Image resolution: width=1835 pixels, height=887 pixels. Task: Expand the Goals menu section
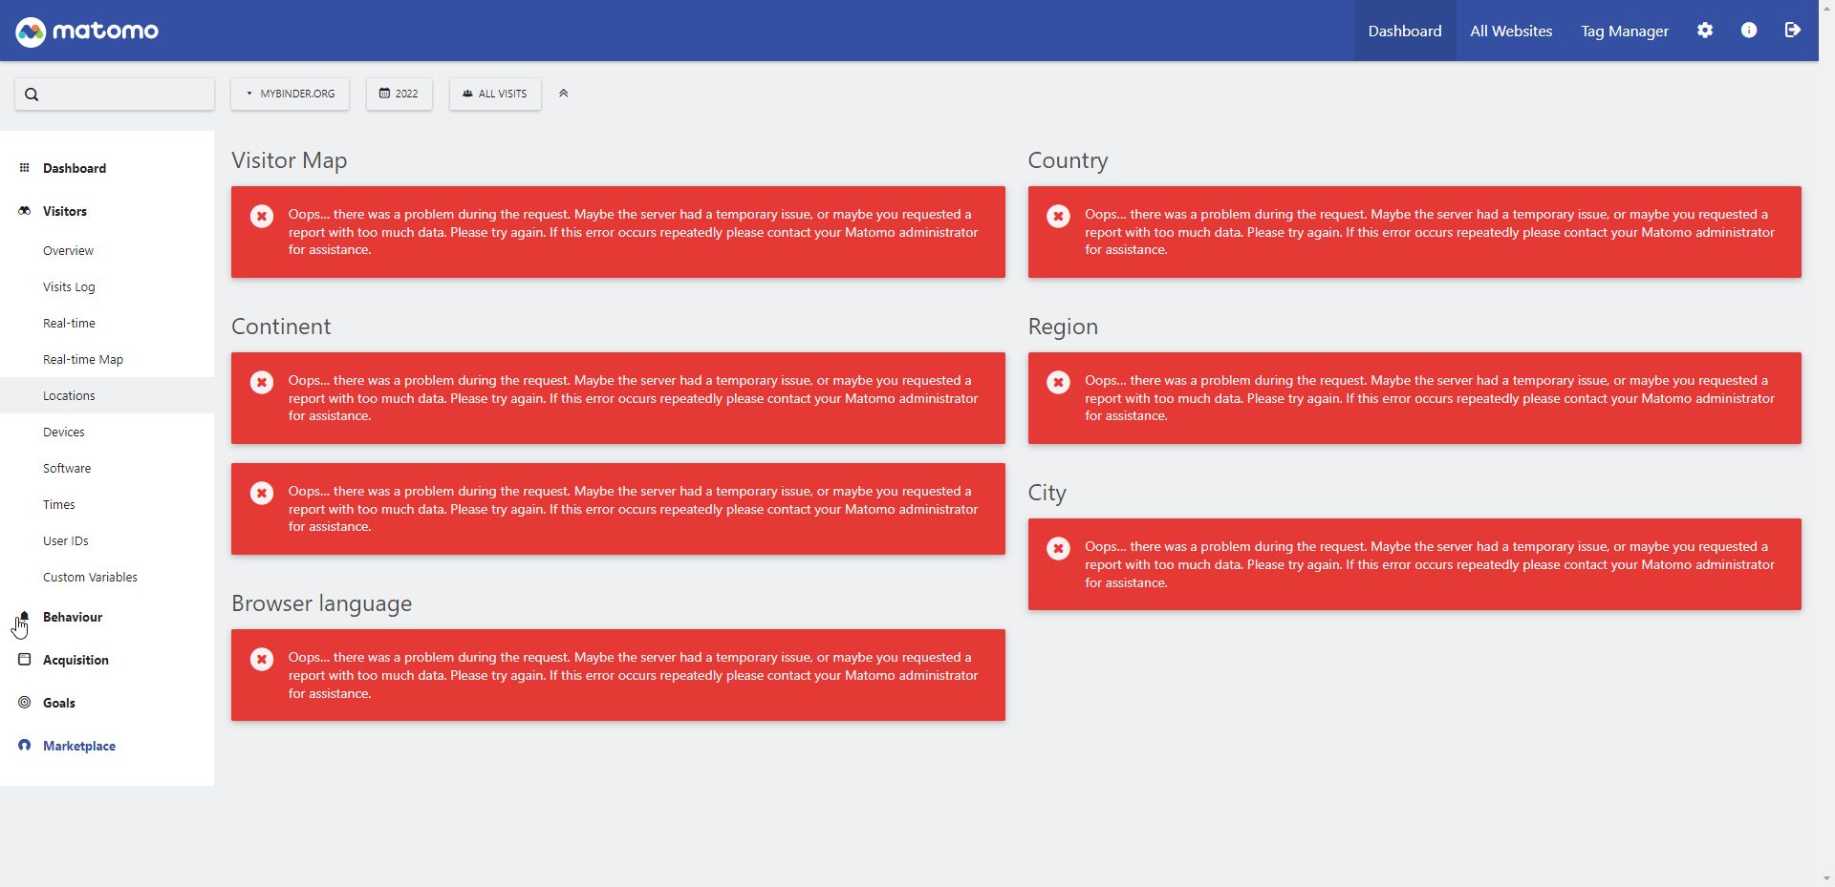59,704
